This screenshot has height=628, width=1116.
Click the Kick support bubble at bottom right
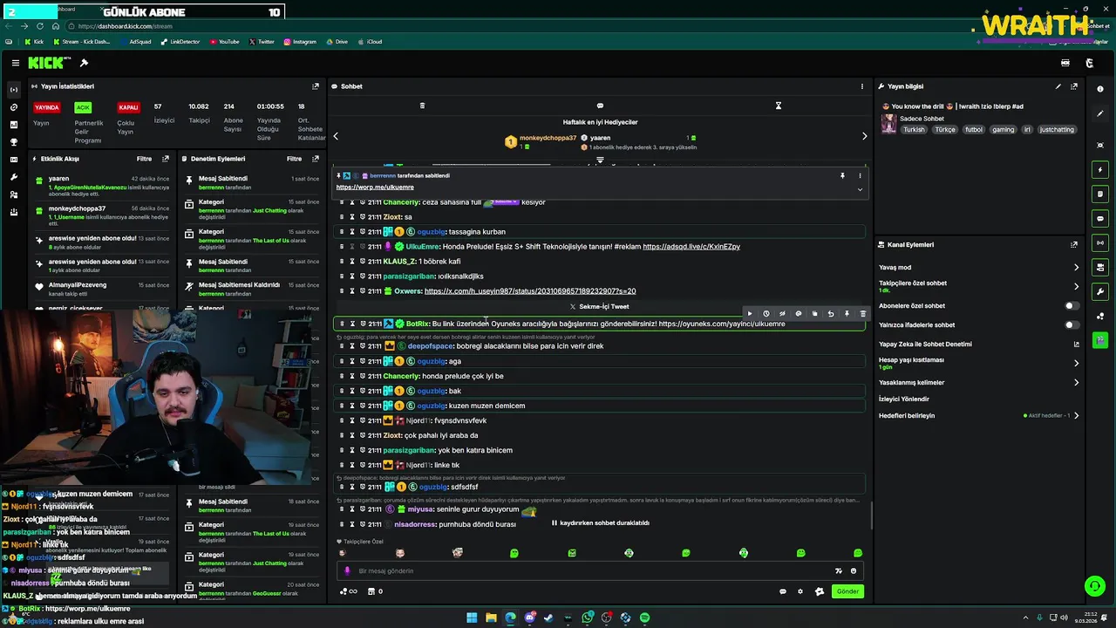(1094, 586)
